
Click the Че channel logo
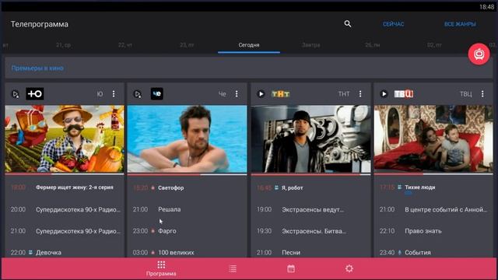click(x=157, y=94)
